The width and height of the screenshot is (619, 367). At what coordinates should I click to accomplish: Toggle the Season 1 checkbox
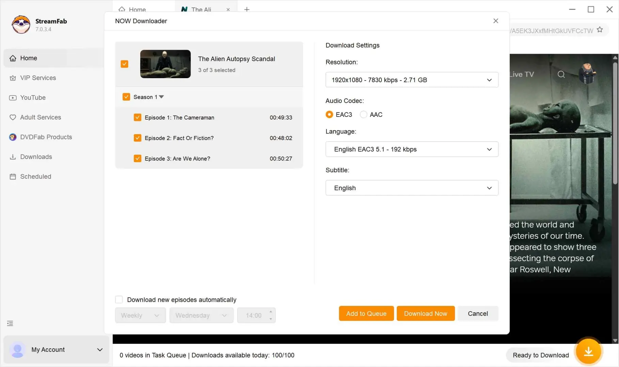point(126,97)
